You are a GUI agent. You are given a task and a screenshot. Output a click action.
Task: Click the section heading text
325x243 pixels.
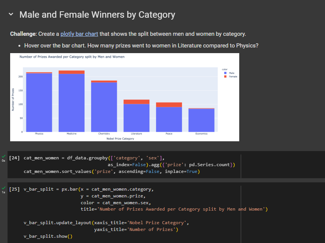pos(97,15)
